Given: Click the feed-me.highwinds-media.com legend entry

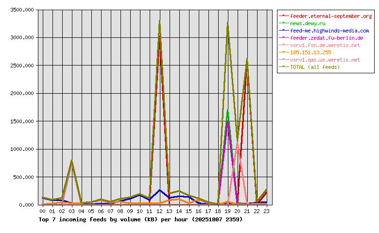Looking at the screenshot, I should click(324, 31).
